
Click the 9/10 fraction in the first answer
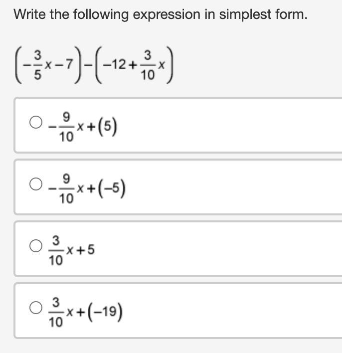point(65,128)
